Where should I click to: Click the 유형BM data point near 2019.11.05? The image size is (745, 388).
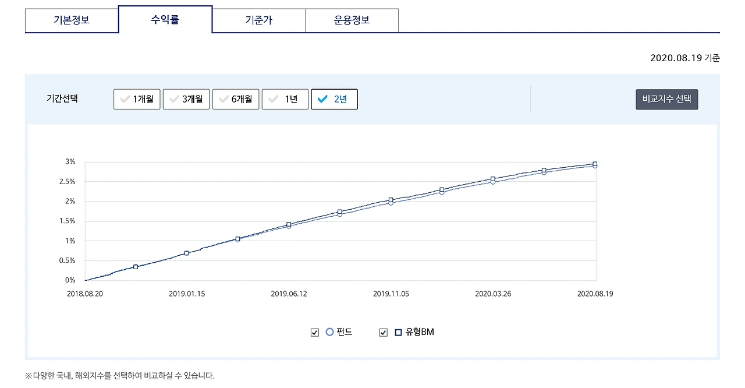pyautogui.click(x=391, y=200)
